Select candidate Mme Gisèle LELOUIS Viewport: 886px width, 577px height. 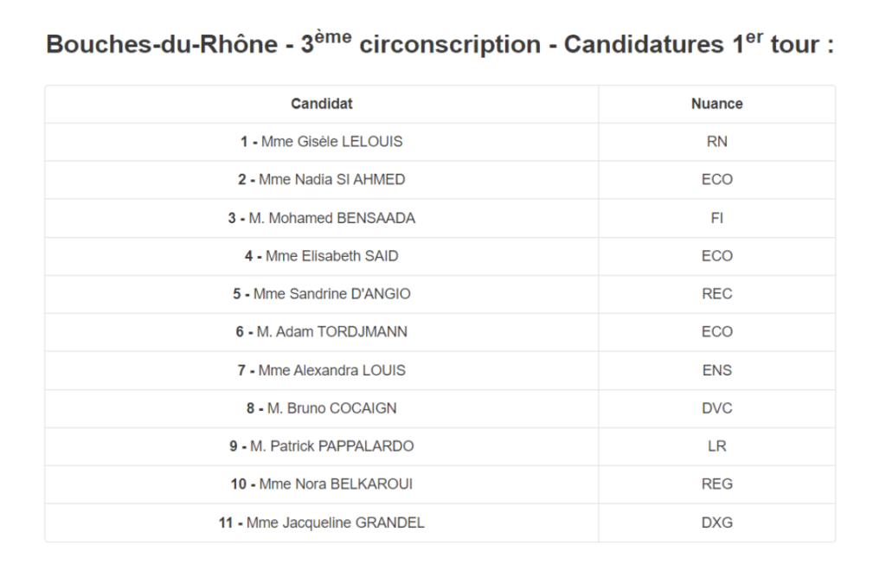(322, 142)
